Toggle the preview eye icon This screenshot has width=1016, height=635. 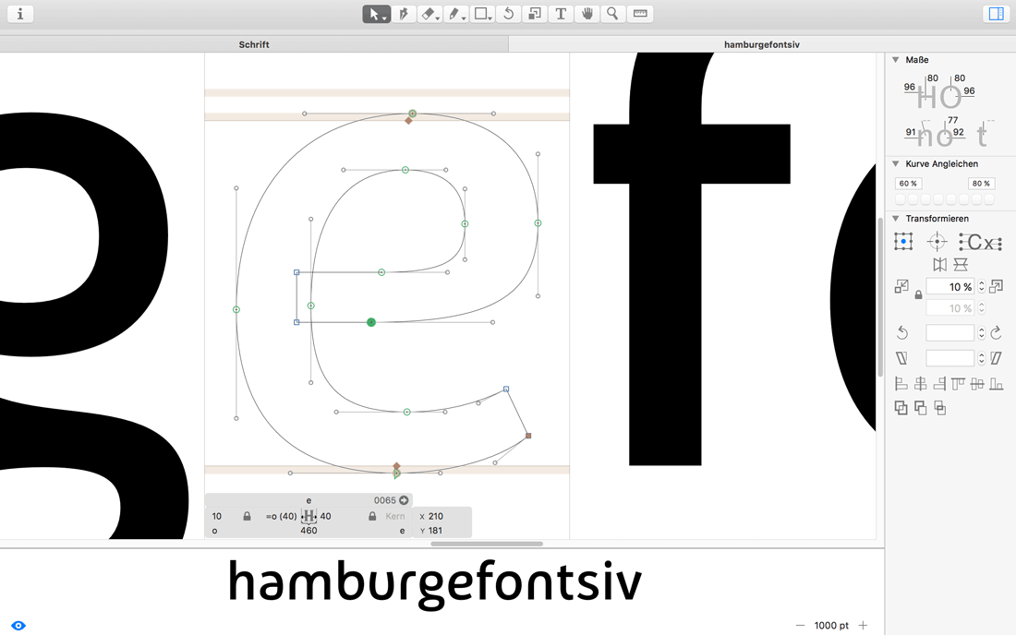point(18,626)
